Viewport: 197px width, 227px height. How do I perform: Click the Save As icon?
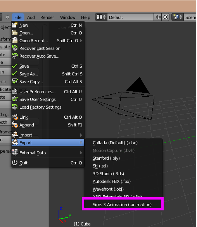15,74
